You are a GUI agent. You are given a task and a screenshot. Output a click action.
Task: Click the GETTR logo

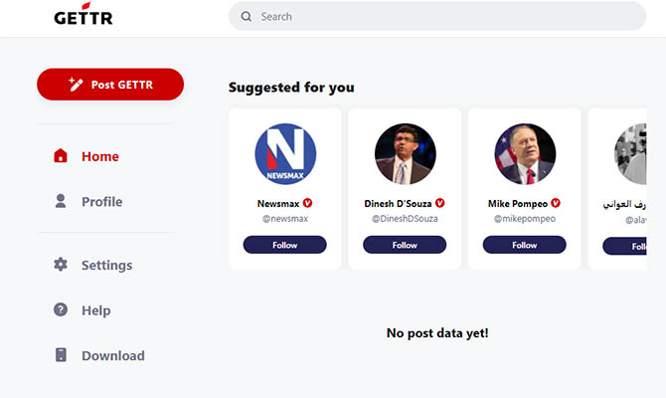coord(82,17)
